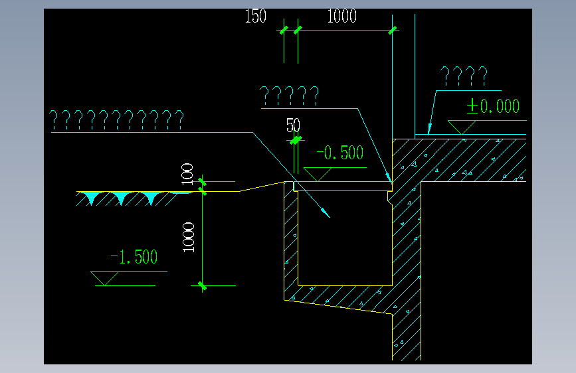
Task: Click the -1.500 elevation label
Action: click(134, 257)
